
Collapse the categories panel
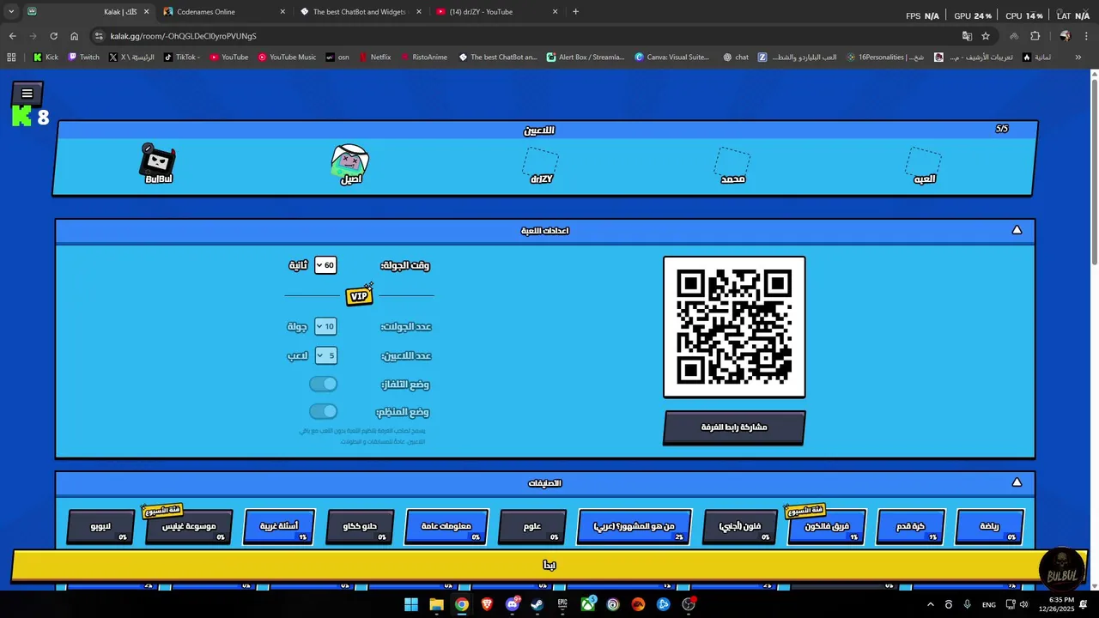[1017, 482]
